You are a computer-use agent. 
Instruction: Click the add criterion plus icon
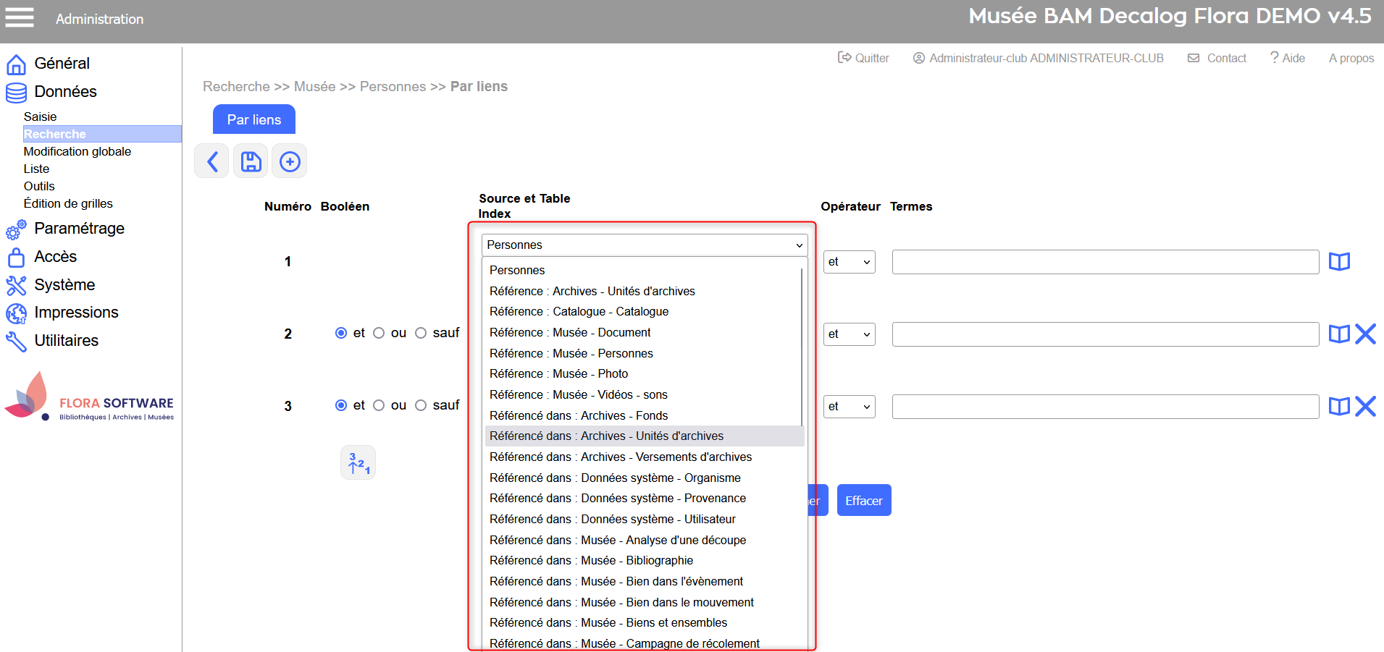pos(290,161)
